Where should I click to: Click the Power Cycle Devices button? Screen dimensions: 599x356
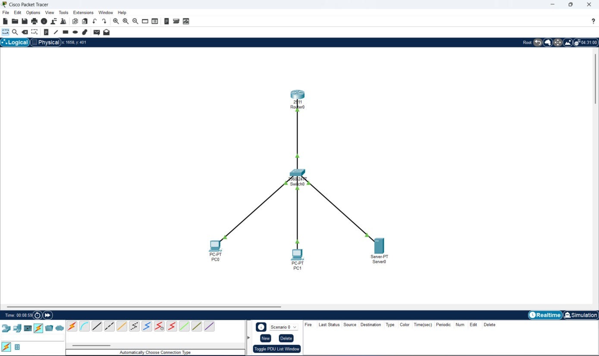coord(38,315)
